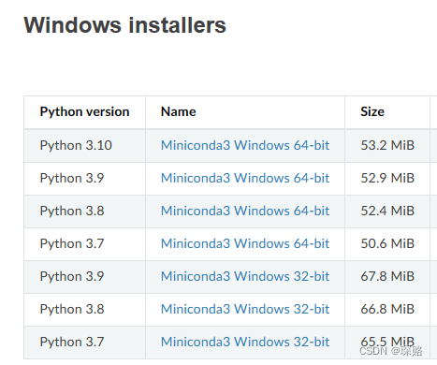
Task: Click the Python version column header
Action: pos(84,111)
